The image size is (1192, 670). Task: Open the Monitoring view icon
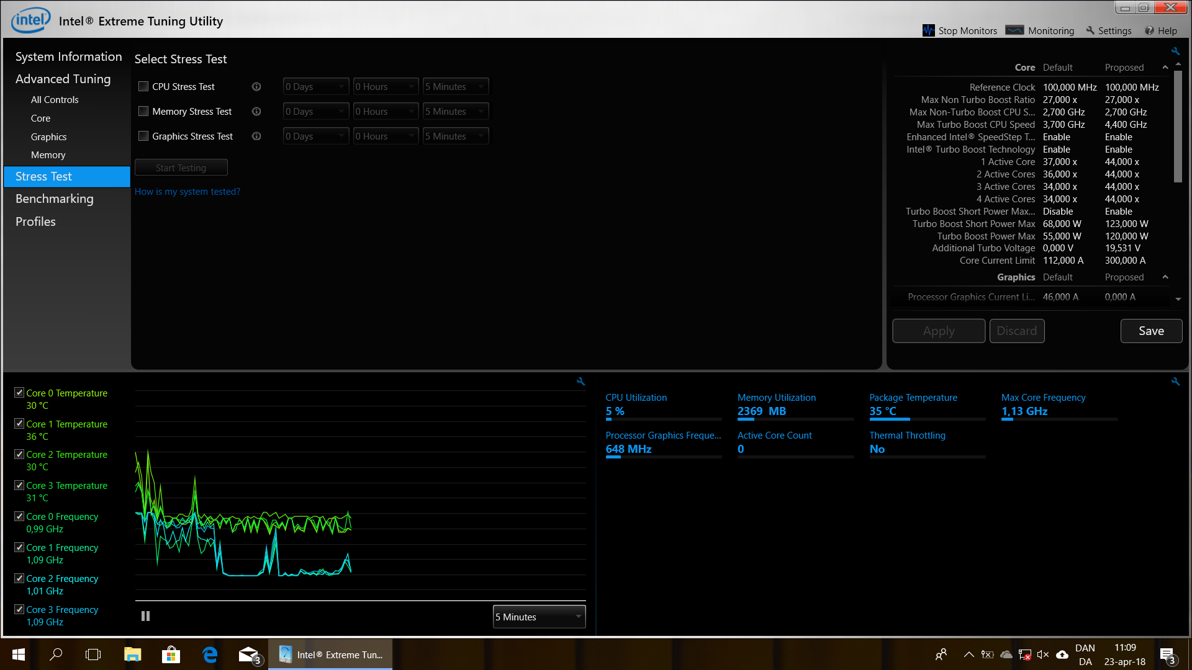pyautogui.click(x=1014, y=30)
